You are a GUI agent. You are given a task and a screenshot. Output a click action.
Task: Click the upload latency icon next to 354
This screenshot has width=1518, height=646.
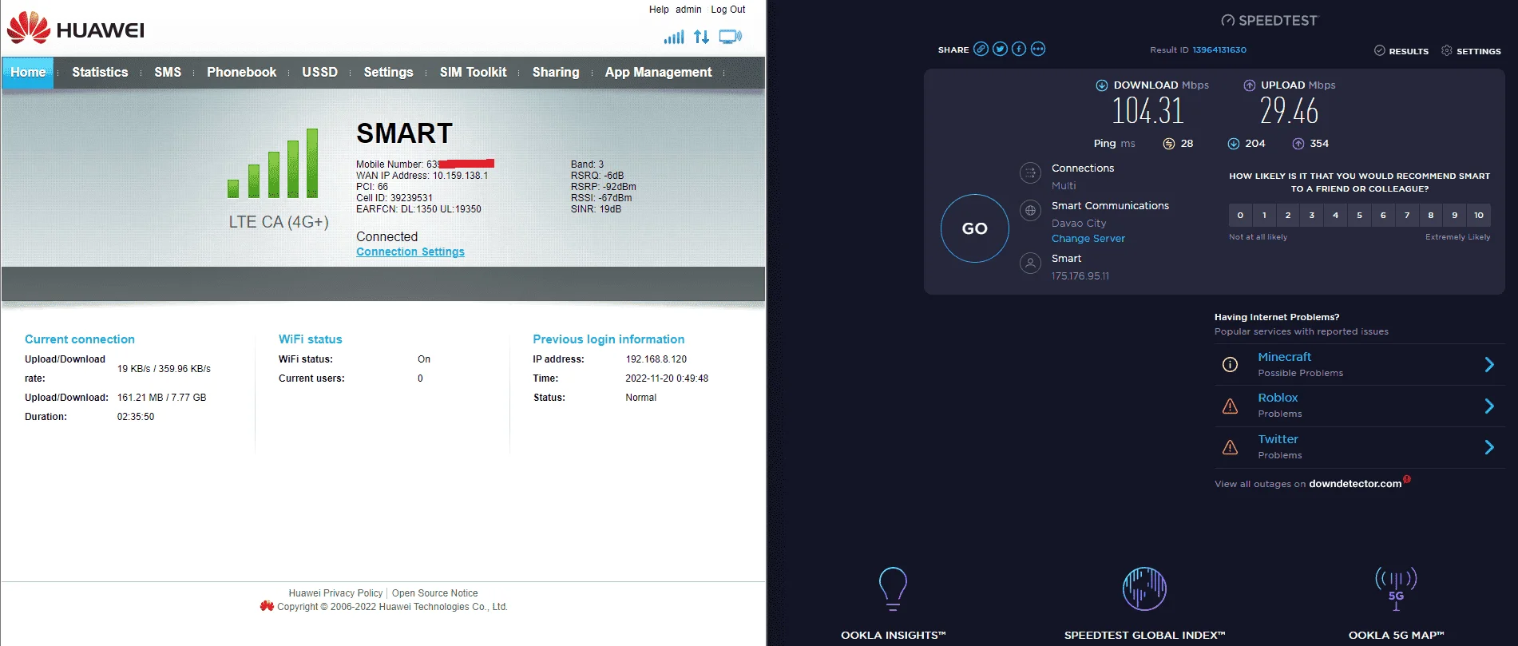click(1298, 144)
